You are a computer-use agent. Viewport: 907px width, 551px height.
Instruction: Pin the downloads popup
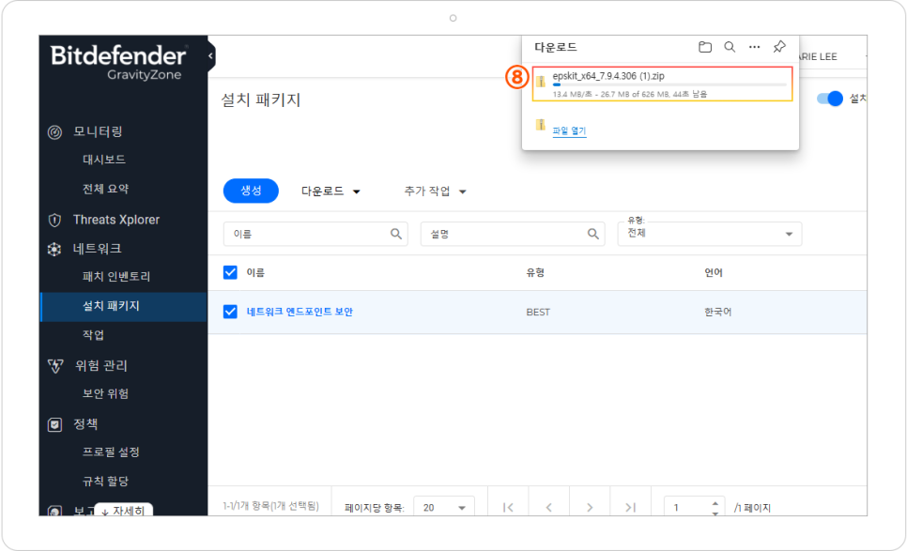[779, 47]
